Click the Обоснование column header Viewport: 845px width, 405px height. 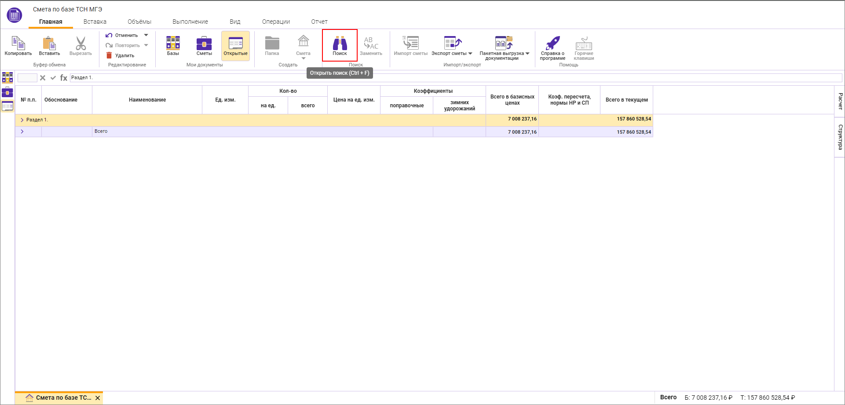click(x=67, y=100)
